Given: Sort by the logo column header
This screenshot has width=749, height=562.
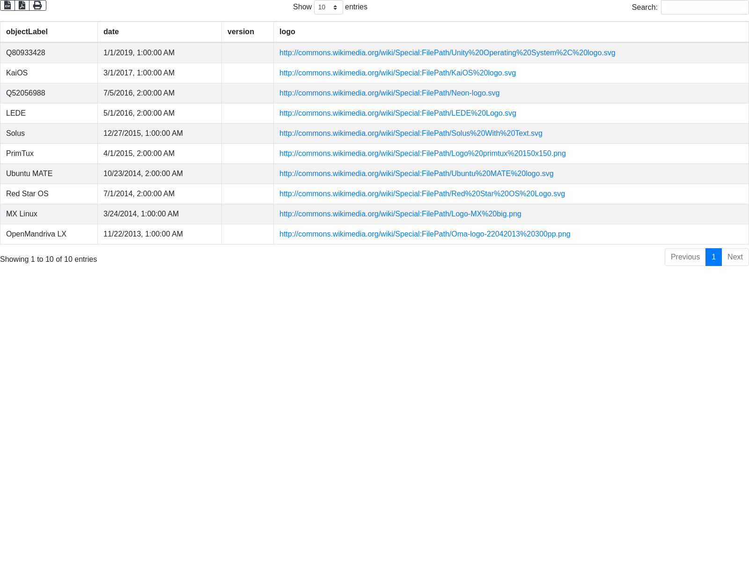Looking at the screenshot, I should pyautogui.click(x=287, y=32).
